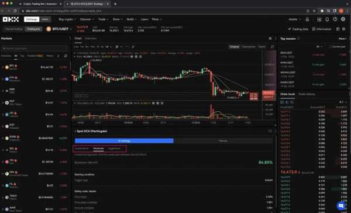This screenshot has width=351, height=213.
Task: Switch to Manual trading mode
Action: coord(13,29)
